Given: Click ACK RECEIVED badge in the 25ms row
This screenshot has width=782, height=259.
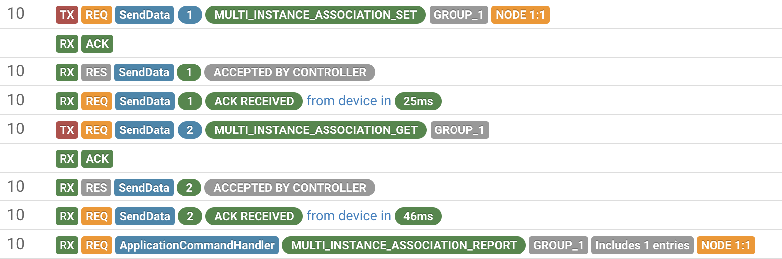Looking at the screenshot, I should tap(254, 101).
